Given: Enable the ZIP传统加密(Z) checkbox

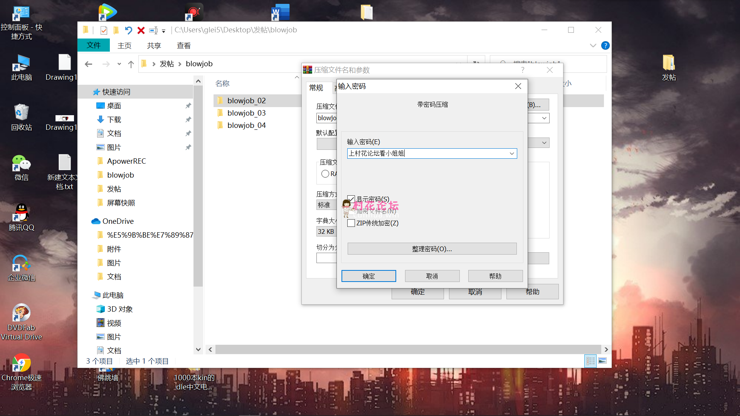Looking at the screenshot, I should [x=351, y=223].
